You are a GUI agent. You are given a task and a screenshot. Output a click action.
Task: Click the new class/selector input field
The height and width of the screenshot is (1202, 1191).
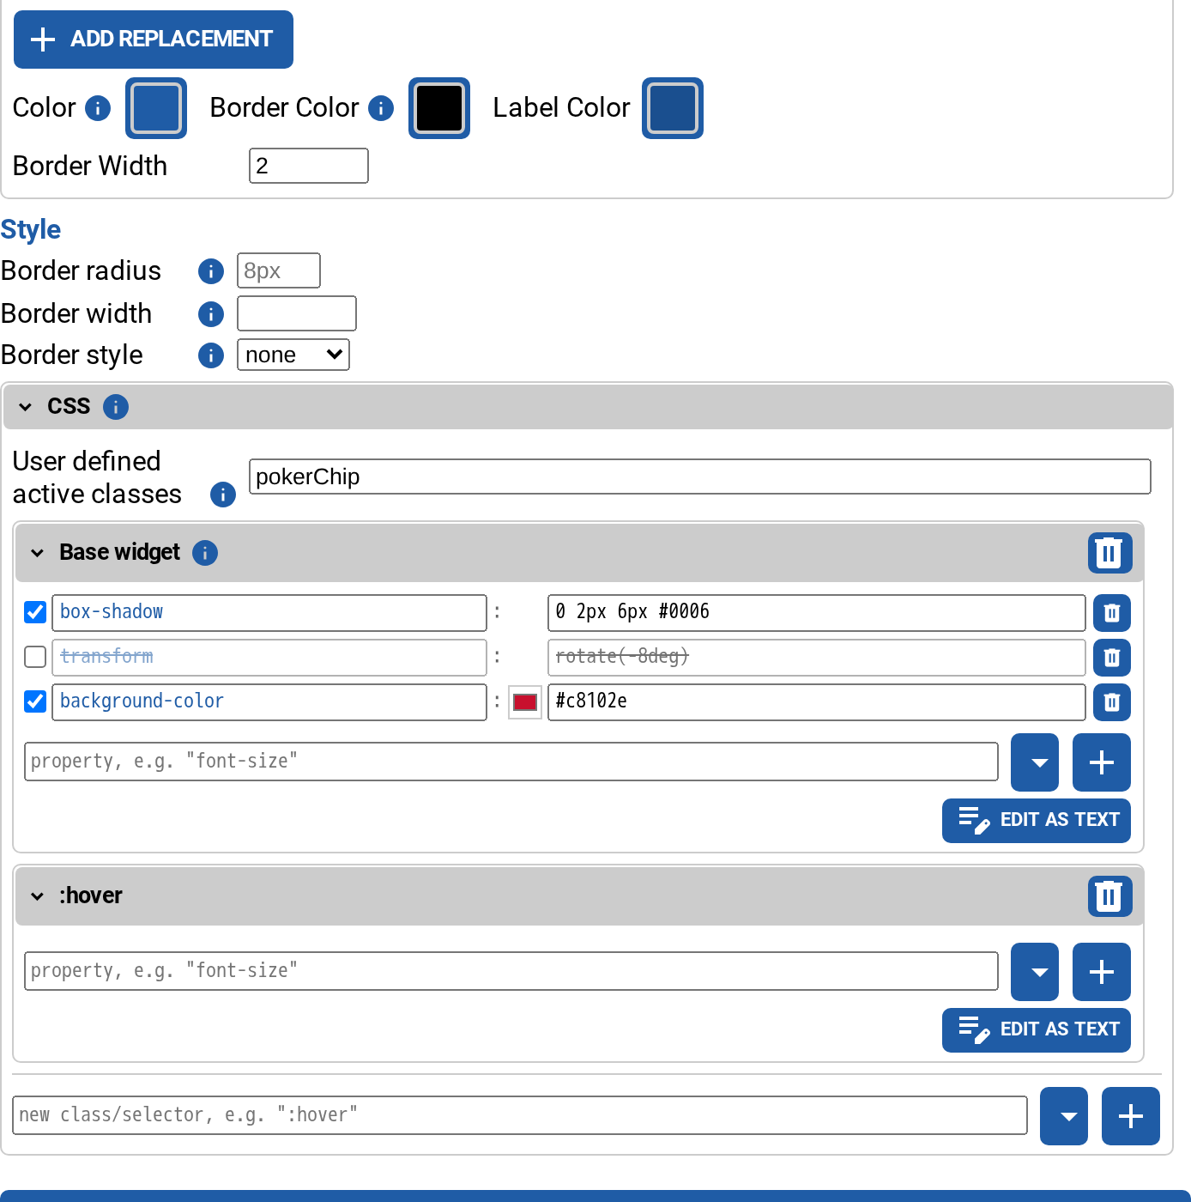coord(520,1115)
